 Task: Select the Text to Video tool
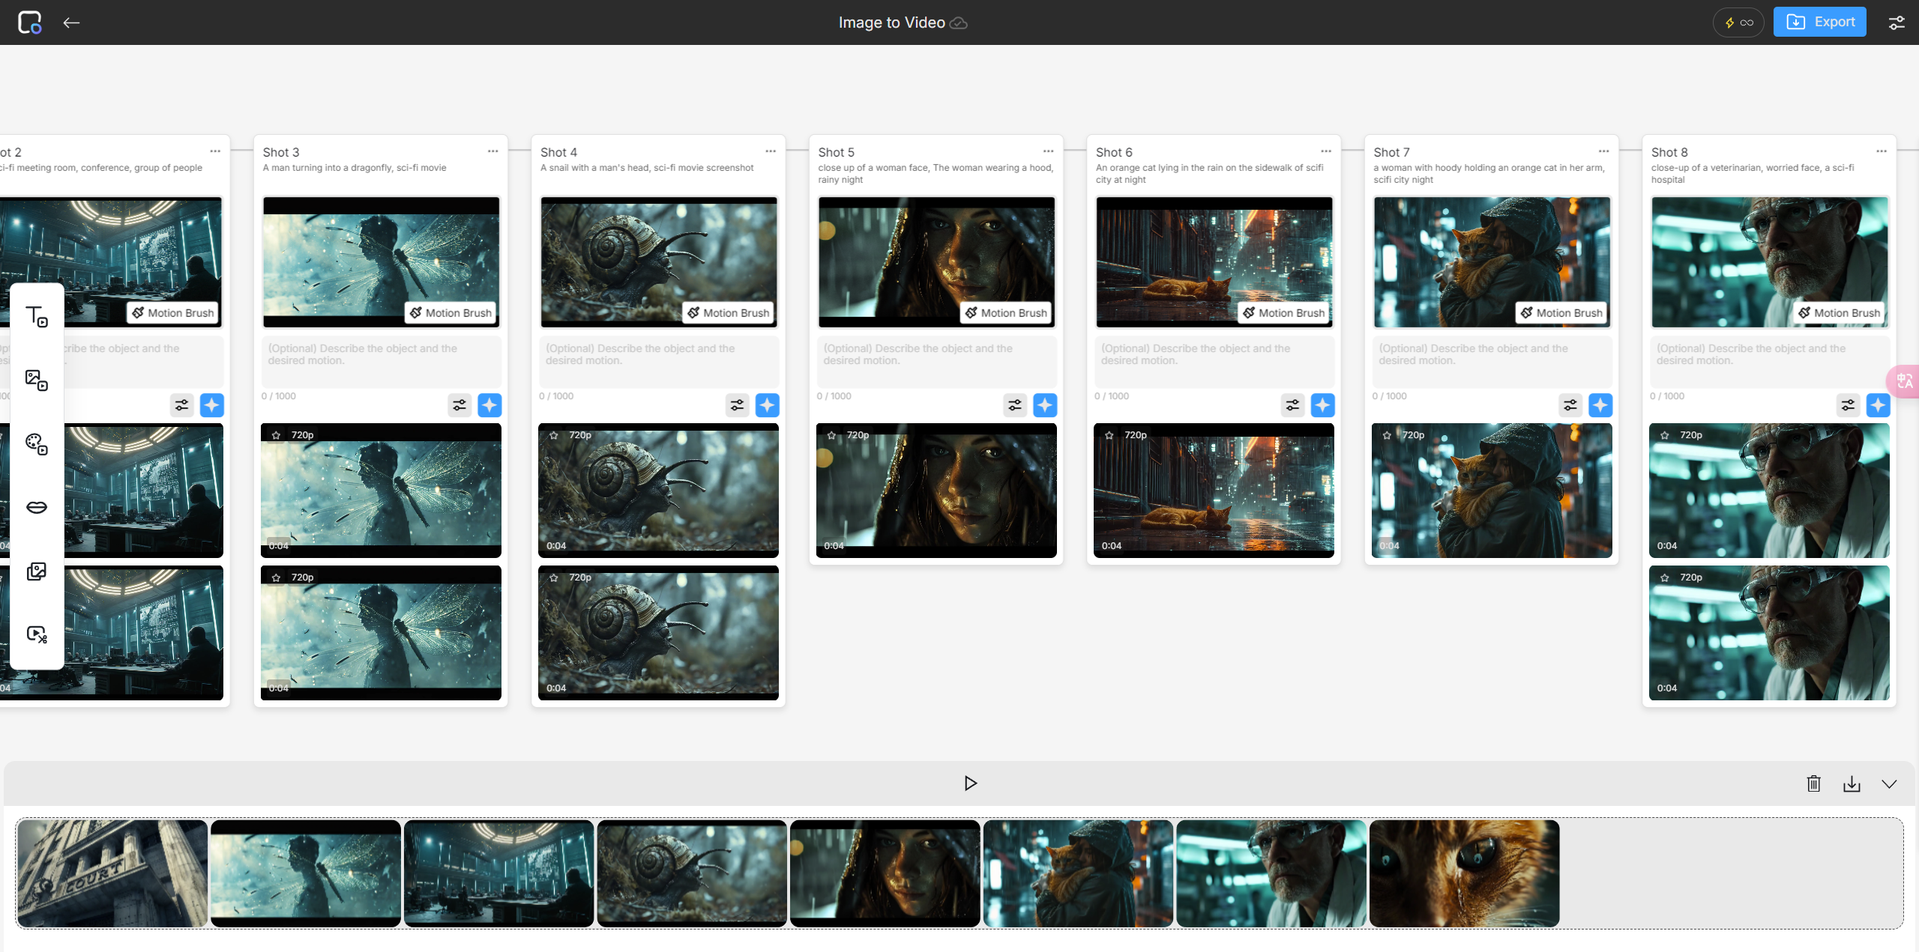pos(37,316)
